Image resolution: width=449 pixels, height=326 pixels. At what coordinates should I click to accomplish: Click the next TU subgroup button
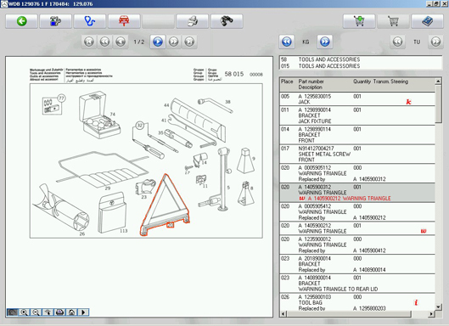point(435,42)
